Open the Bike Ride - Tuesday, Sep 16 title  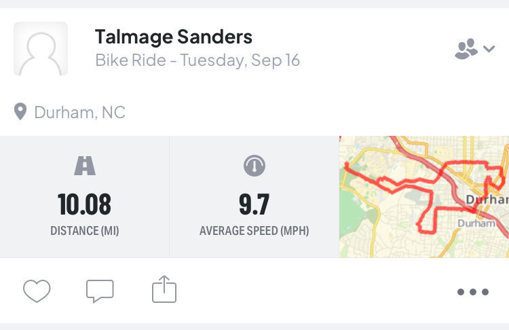(197, 60)
